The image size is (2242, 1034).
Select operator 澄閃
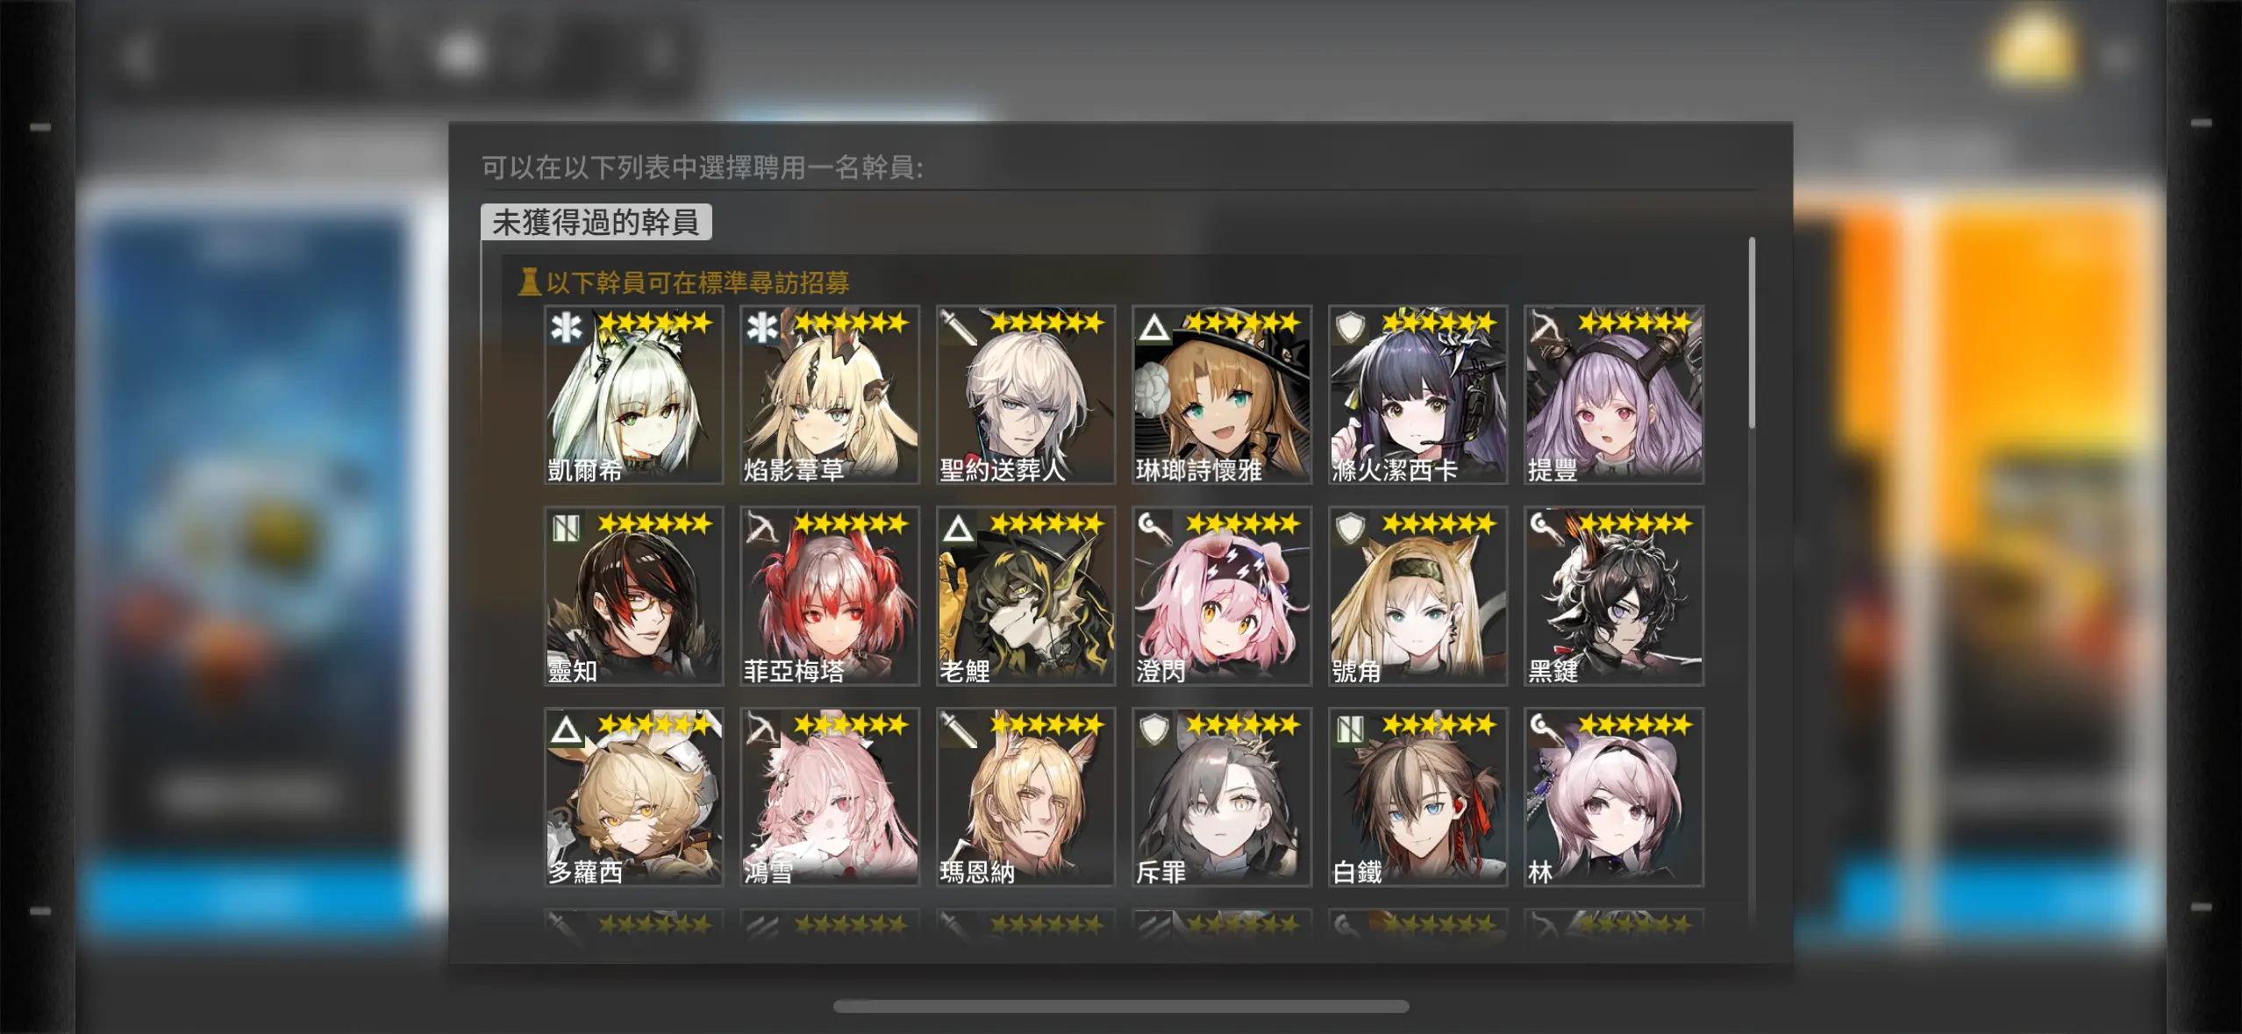coord(1222,595)
